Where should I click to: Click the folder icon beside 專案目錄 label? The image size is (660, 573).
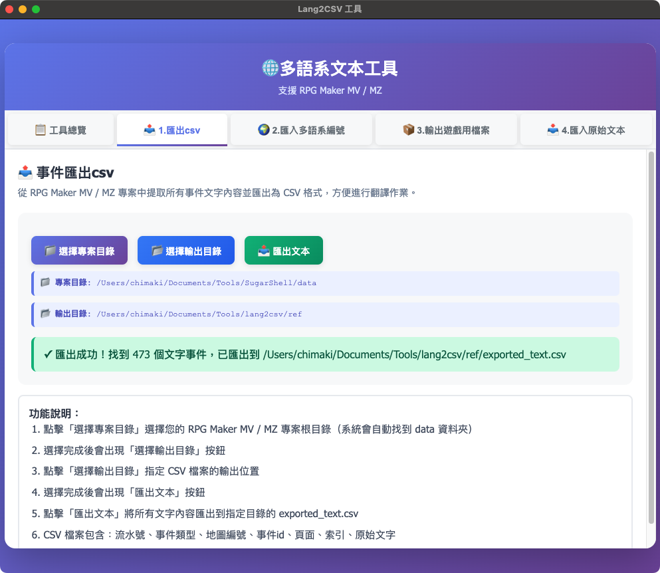click(x=45, y=282)
